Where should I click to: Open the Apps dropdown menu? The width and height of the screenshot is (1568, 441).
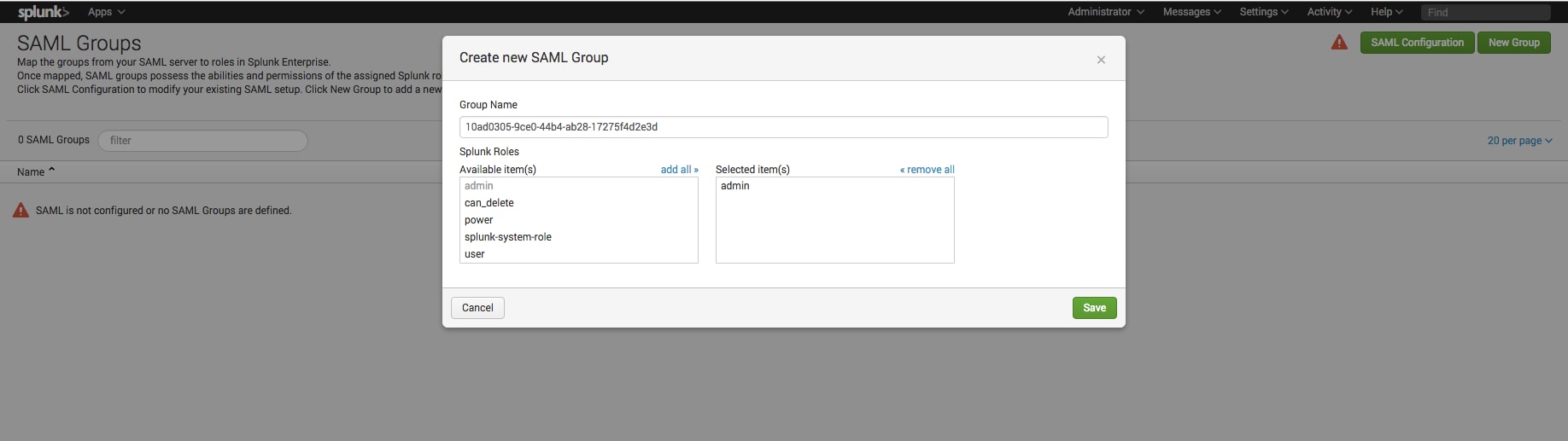pos(107,12)
